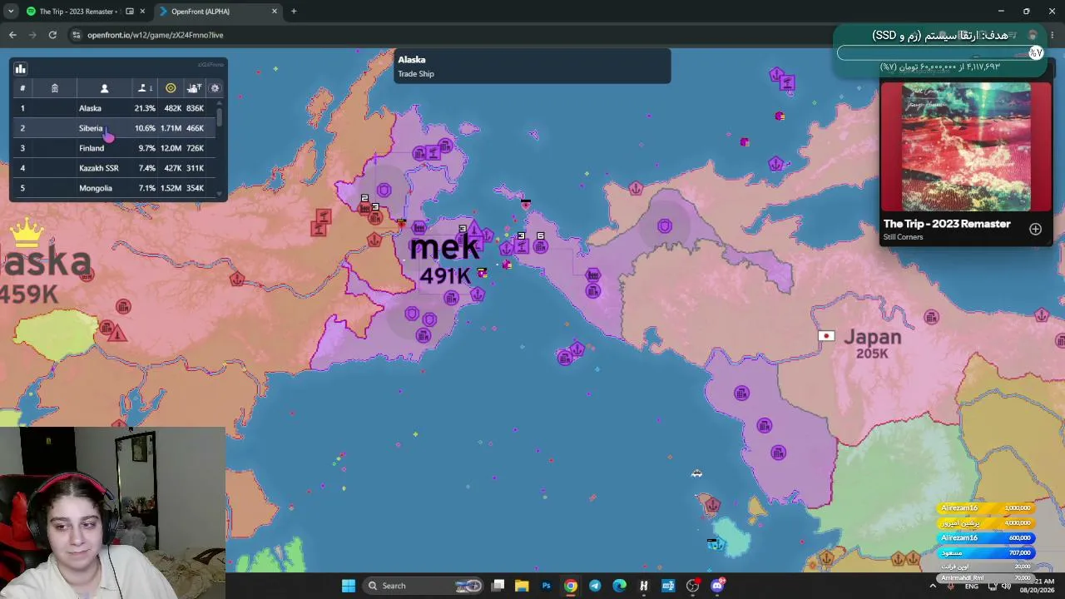Click Japan's 205K troop count

click(x=872, y=354)
